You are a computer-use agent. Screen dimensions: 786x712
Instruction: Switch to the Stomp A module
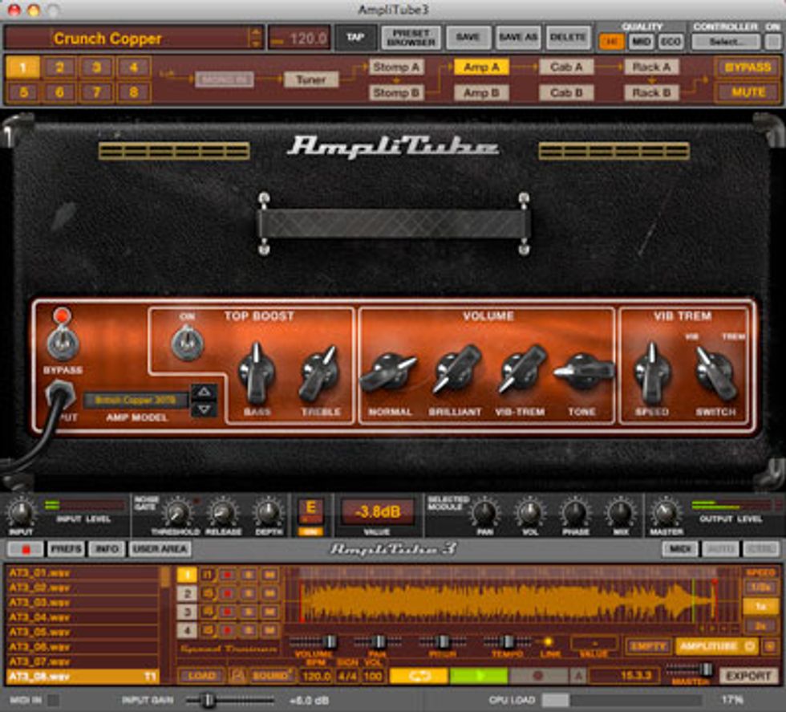396,67
